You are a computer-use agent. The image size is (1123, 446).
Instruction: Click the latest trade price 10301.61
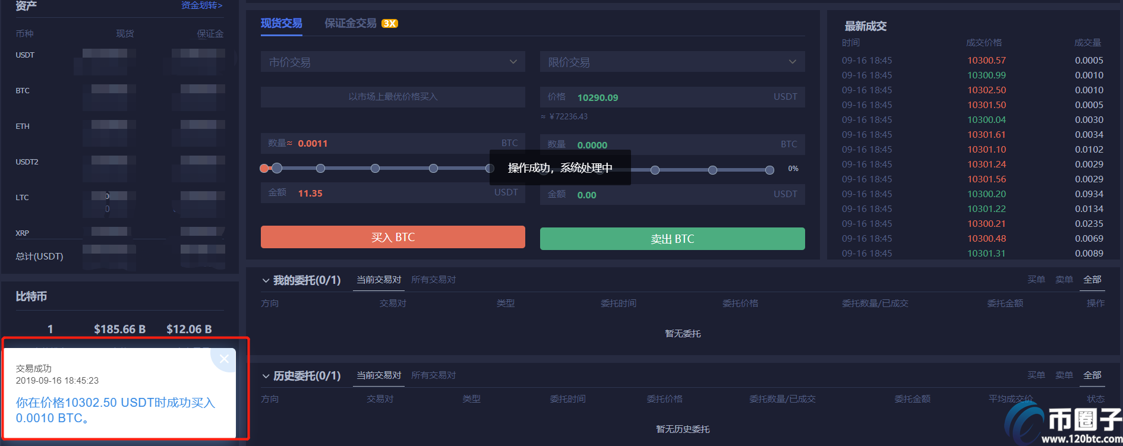(986, 135)
